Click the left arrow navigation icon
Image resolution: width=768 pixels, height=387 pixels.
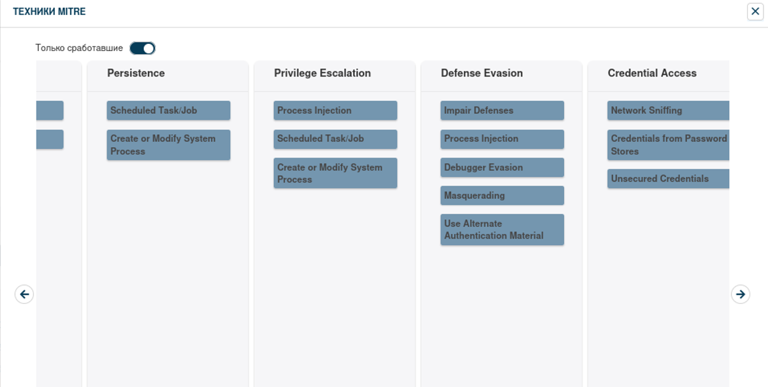[x=24, y=294]
